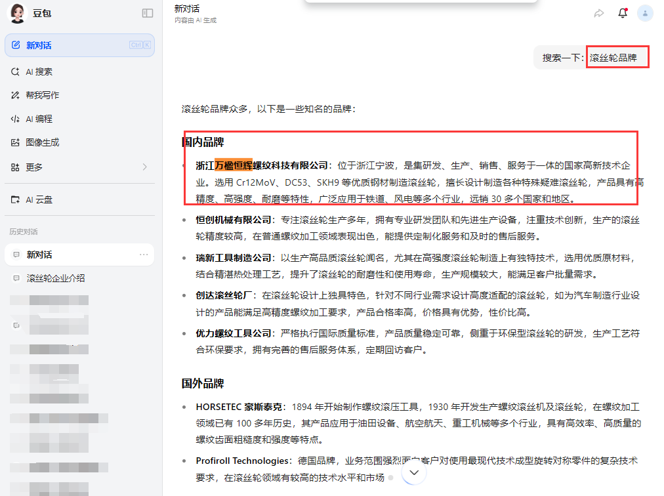Image resolution: width=664 pixels, height=496 pixels.
Task: Expand 更多 using its chevron
Action: click(x=145, y=167)
